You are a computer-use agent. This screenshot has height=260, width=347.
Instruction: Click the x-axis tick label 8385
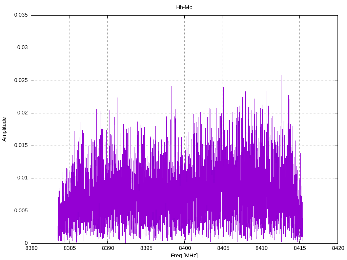[69, 248]
